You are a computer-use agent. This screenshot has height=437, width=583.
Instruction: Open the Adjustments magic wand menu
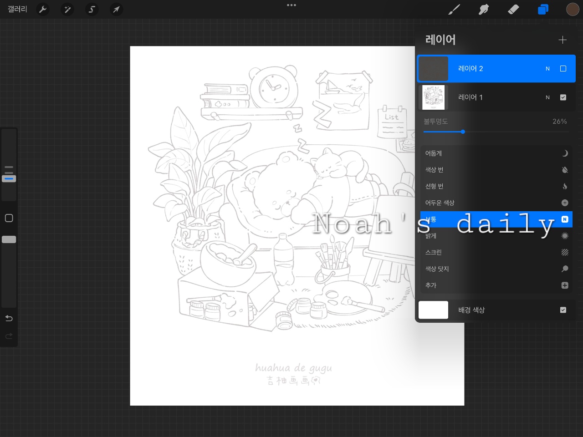point(67,9)
